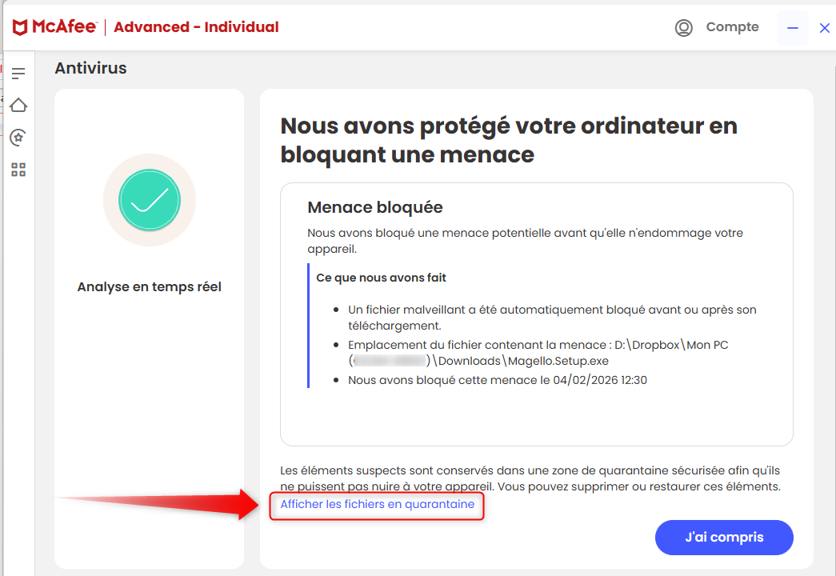
Task: Minimize the McAfee window
Action: (792, 26)
